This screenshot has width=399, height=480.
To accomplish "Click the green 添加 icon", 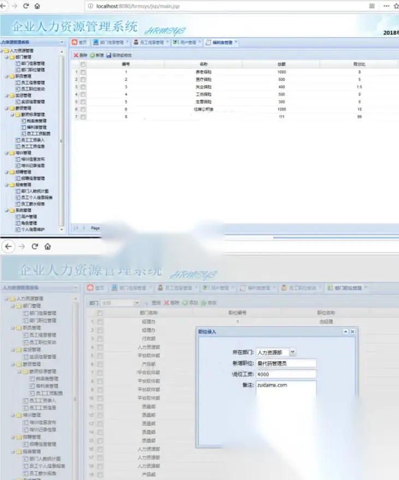I will point(185,303).
